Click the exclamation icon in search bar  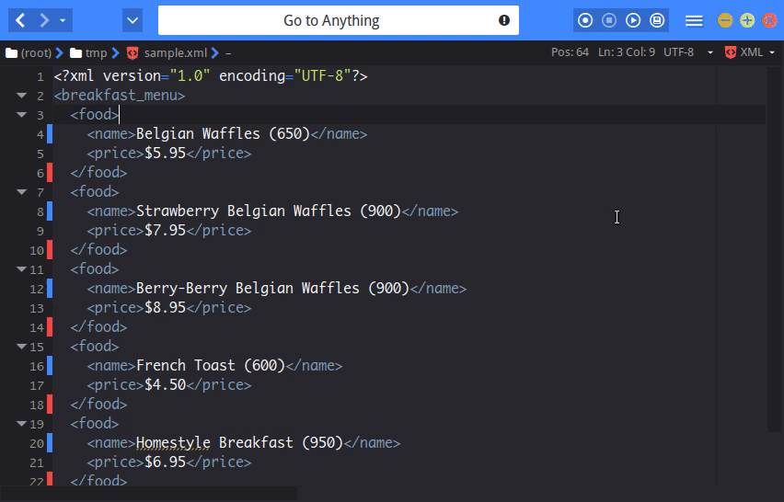[504, 20]
